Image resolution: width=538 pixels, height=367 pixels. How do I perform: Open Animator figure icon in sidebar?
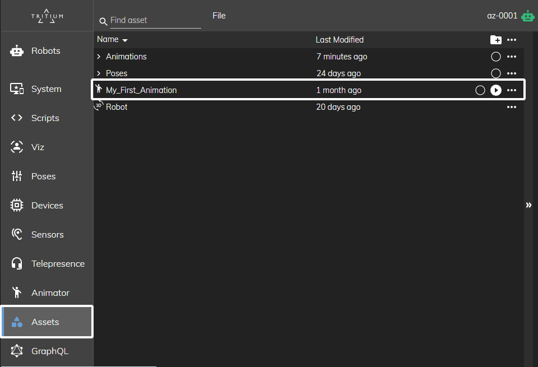17,292
